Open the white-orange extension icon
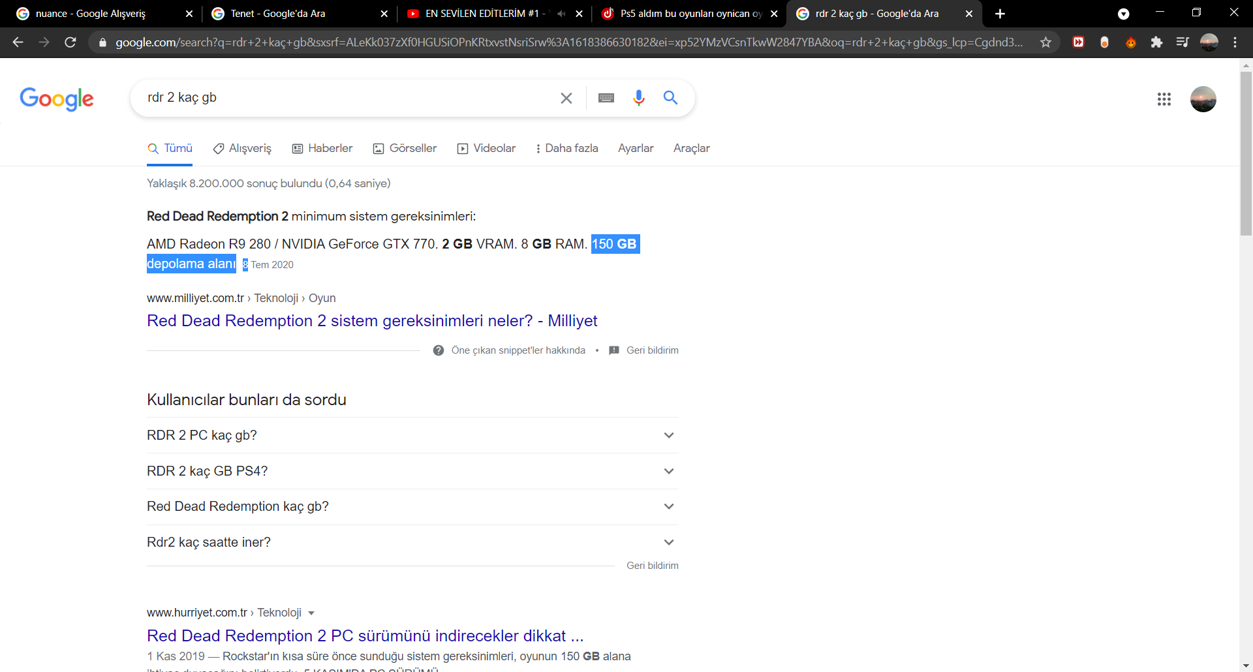 (x=1104, y=42)
